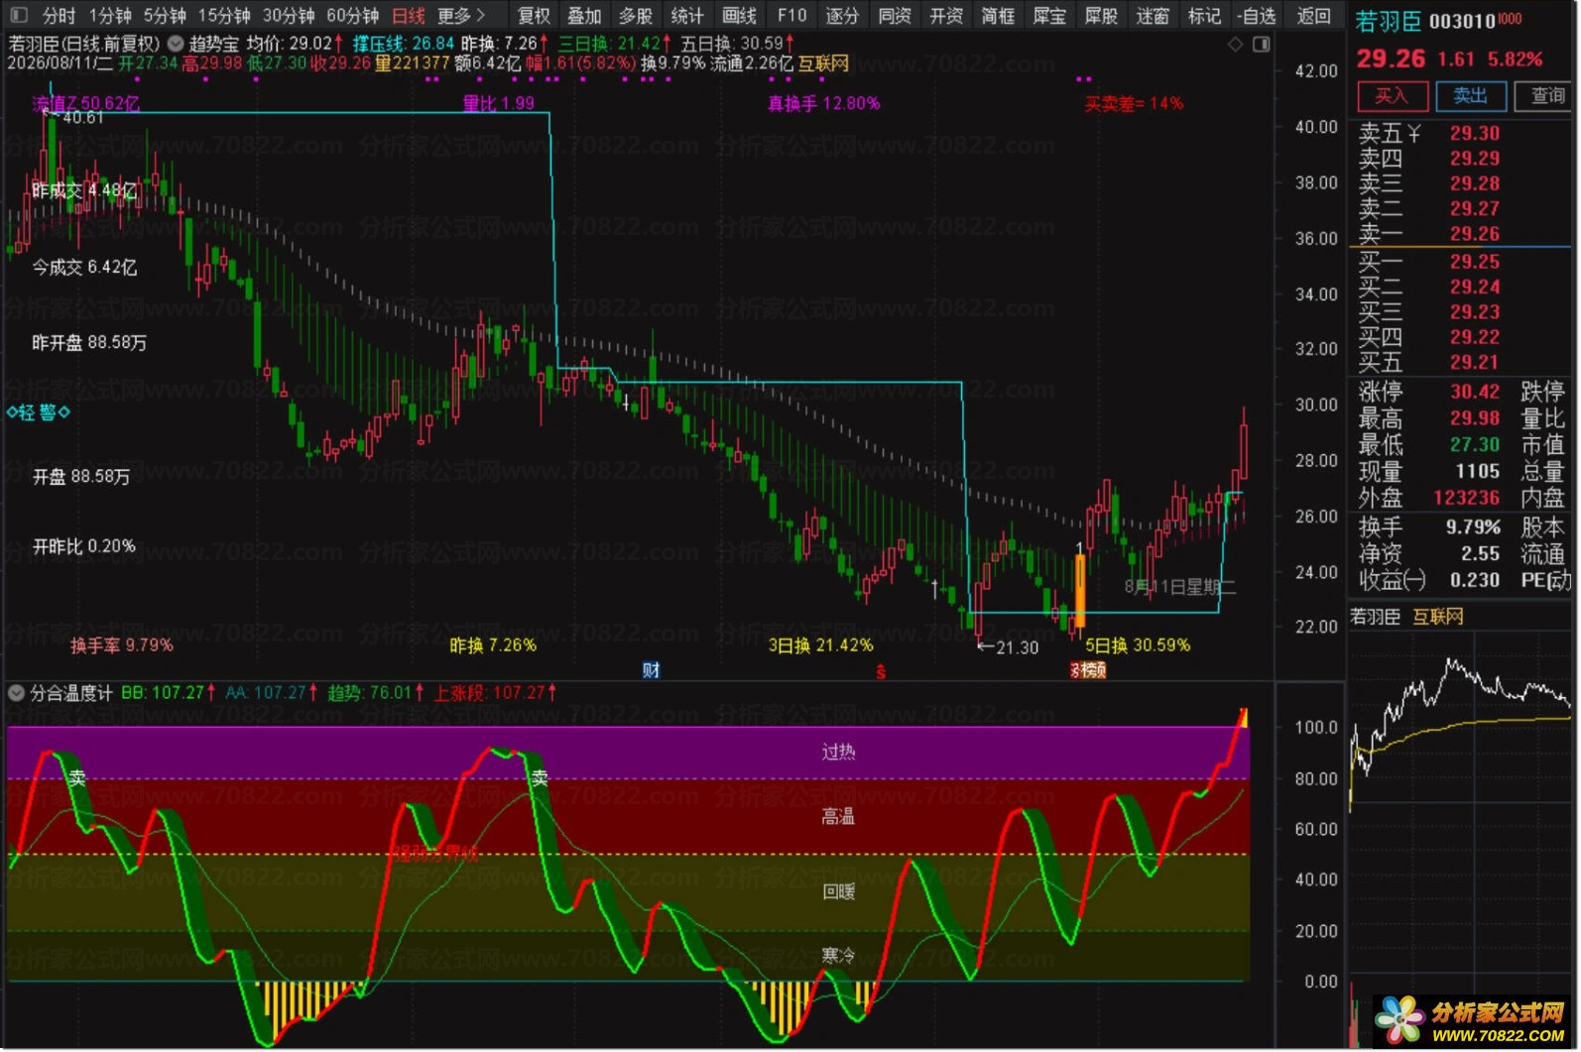Image resolution: width=1581 pixels, height=1052 pixels.
Task: Open the F10 company info
Action: click(x=791, y=16)
